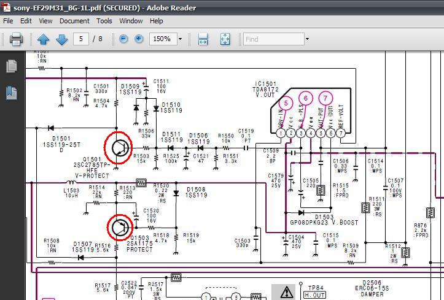Click the R2517 1.5k 3W label
The image size is (444, 300).
pyautogui.click(x=155, y=291)
